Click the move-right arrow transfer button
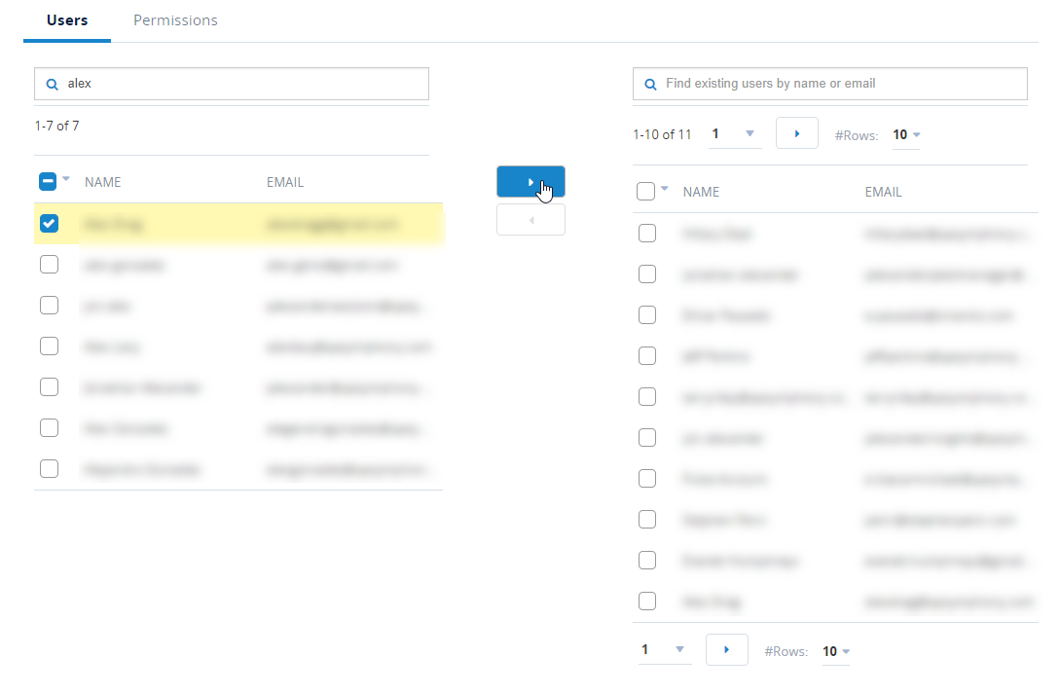This screenshot has width=1061, height=693. [530, 182]
